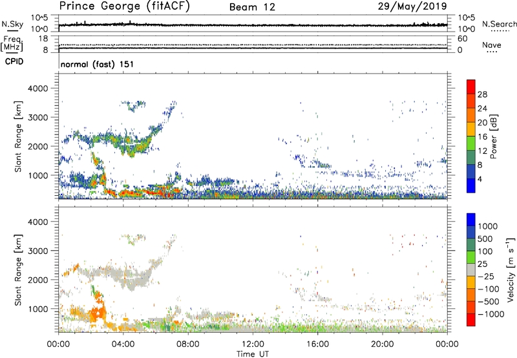Click the gray segment of the velocity colorbar
Image resolution: width=517 pixels, height=358 pixels.
(471, 269)
